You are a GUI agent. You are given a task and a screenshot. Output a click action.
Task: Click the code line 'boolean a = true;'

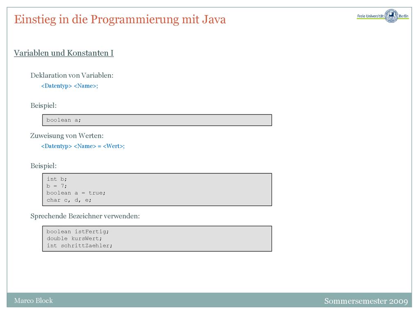[x=76, y=193]
